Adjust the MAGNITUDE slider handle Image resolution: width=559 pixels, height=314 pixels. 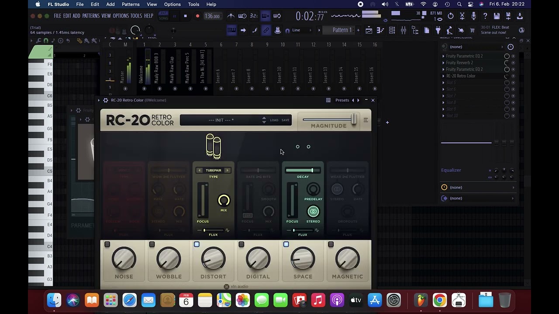click(x=354, y=119)
